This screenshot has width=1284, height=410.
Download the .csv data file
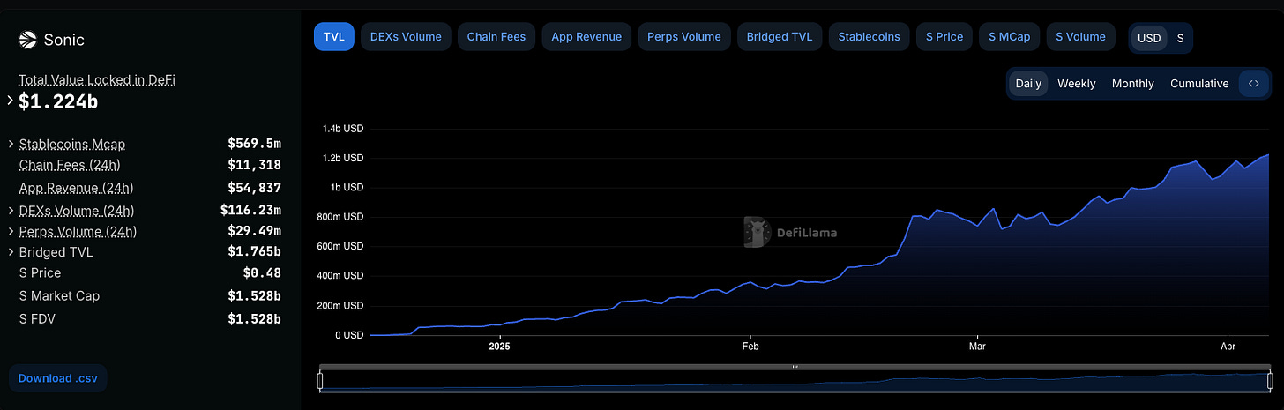[x=57, y=378]
